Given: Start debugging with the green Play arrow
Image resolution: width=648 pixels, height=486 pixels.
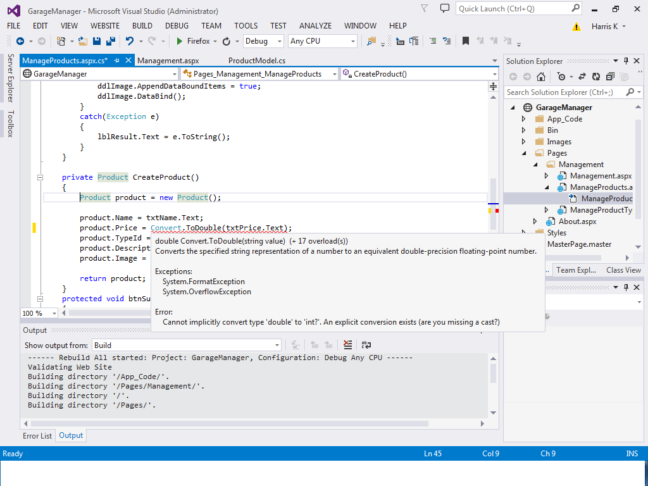Looking at the screenshot, I should tap(179, 41).
